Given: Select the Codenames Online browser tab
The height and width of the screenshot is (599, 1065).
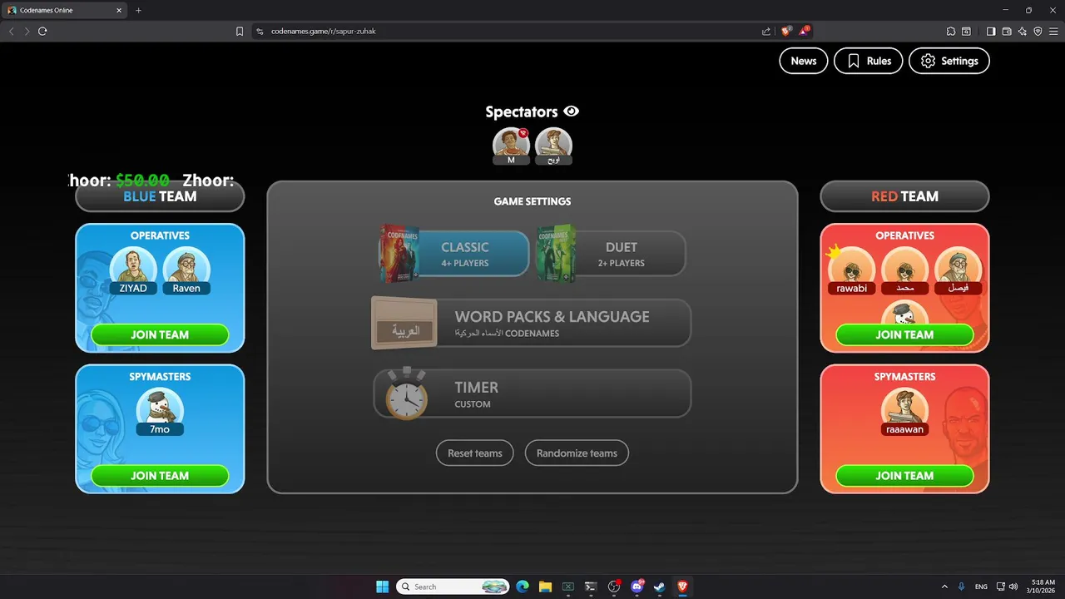Looking at the screenshot, I should [65, 11].
